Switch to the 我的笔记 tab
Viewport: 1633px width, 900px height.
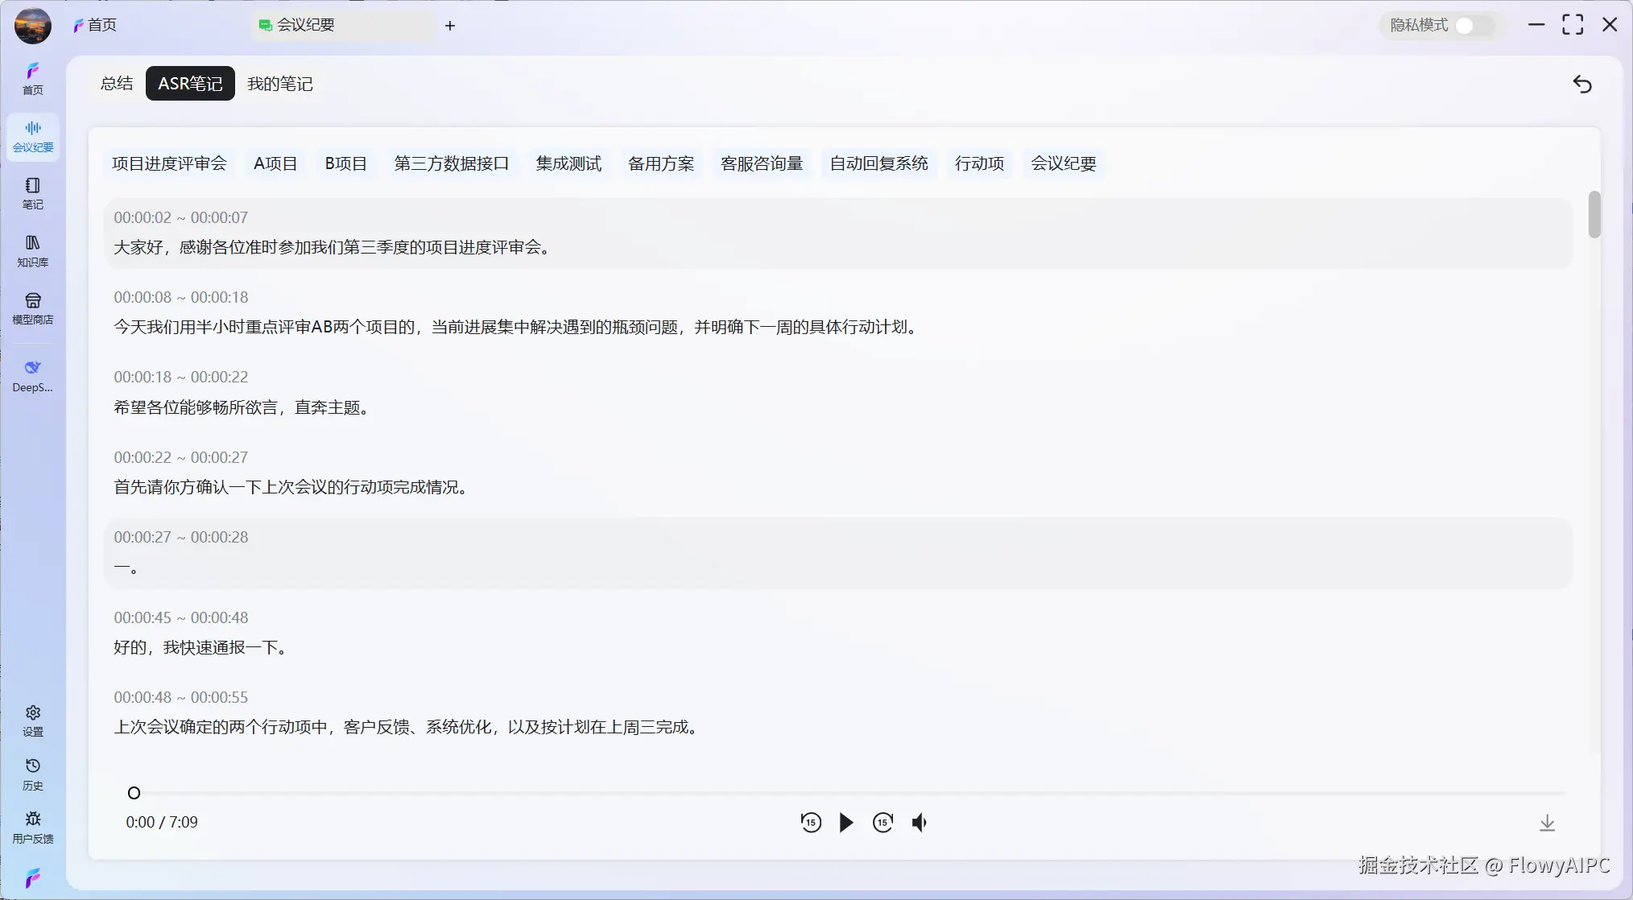tap(279, 83)
